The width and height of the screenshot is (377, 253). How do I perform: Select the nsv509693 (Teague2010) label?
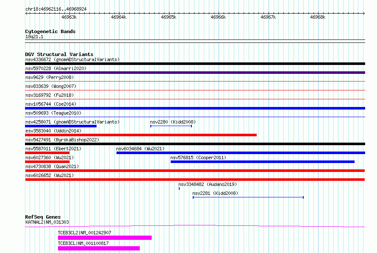(53, 113)
